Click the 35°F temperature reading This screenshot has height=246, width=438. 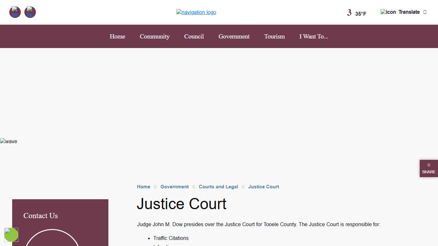[361, 14]
